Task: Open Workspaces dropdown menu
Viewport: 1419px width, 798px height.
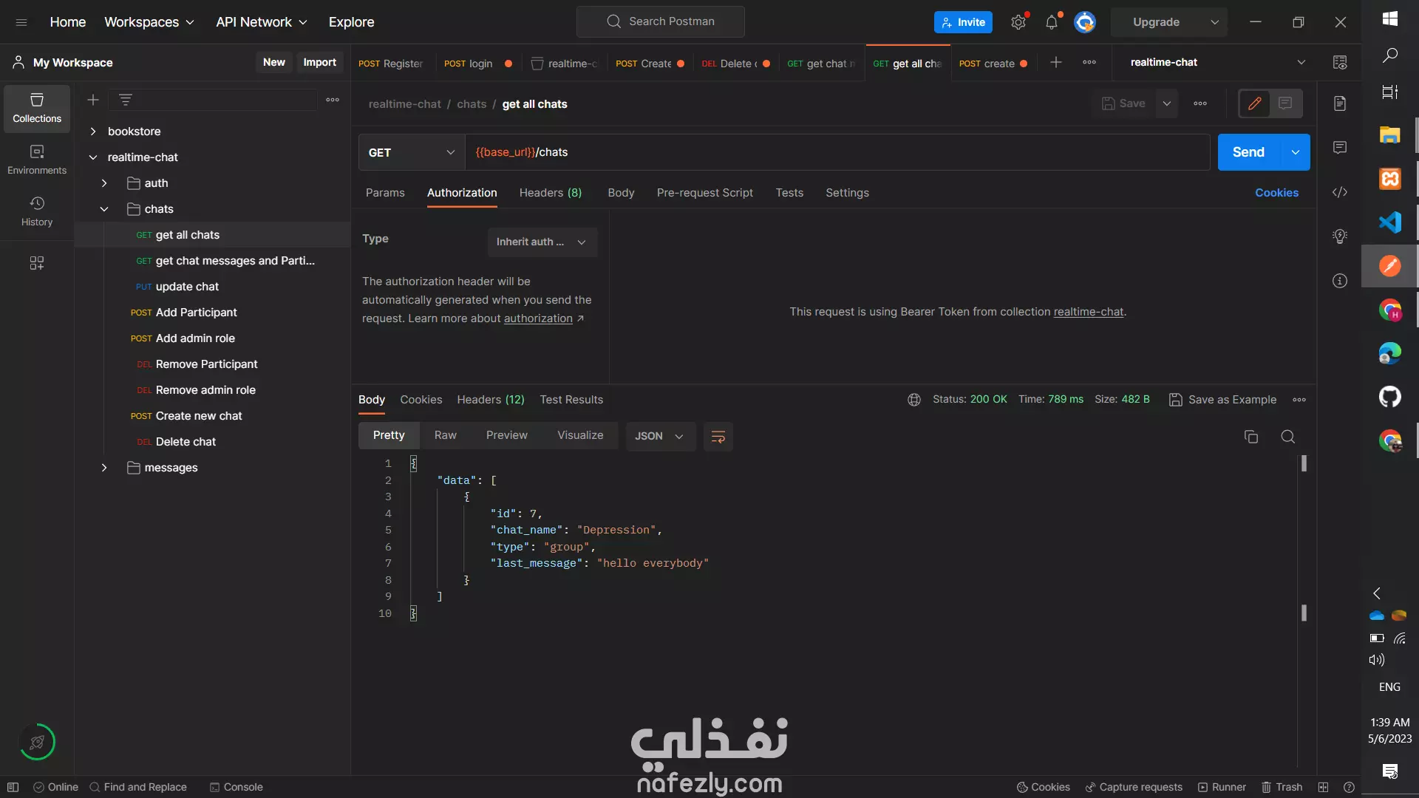Action: pyautogui.click(x=149, y=22)
